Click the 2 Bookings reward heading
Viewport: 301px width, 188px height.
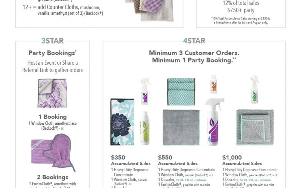52,177
